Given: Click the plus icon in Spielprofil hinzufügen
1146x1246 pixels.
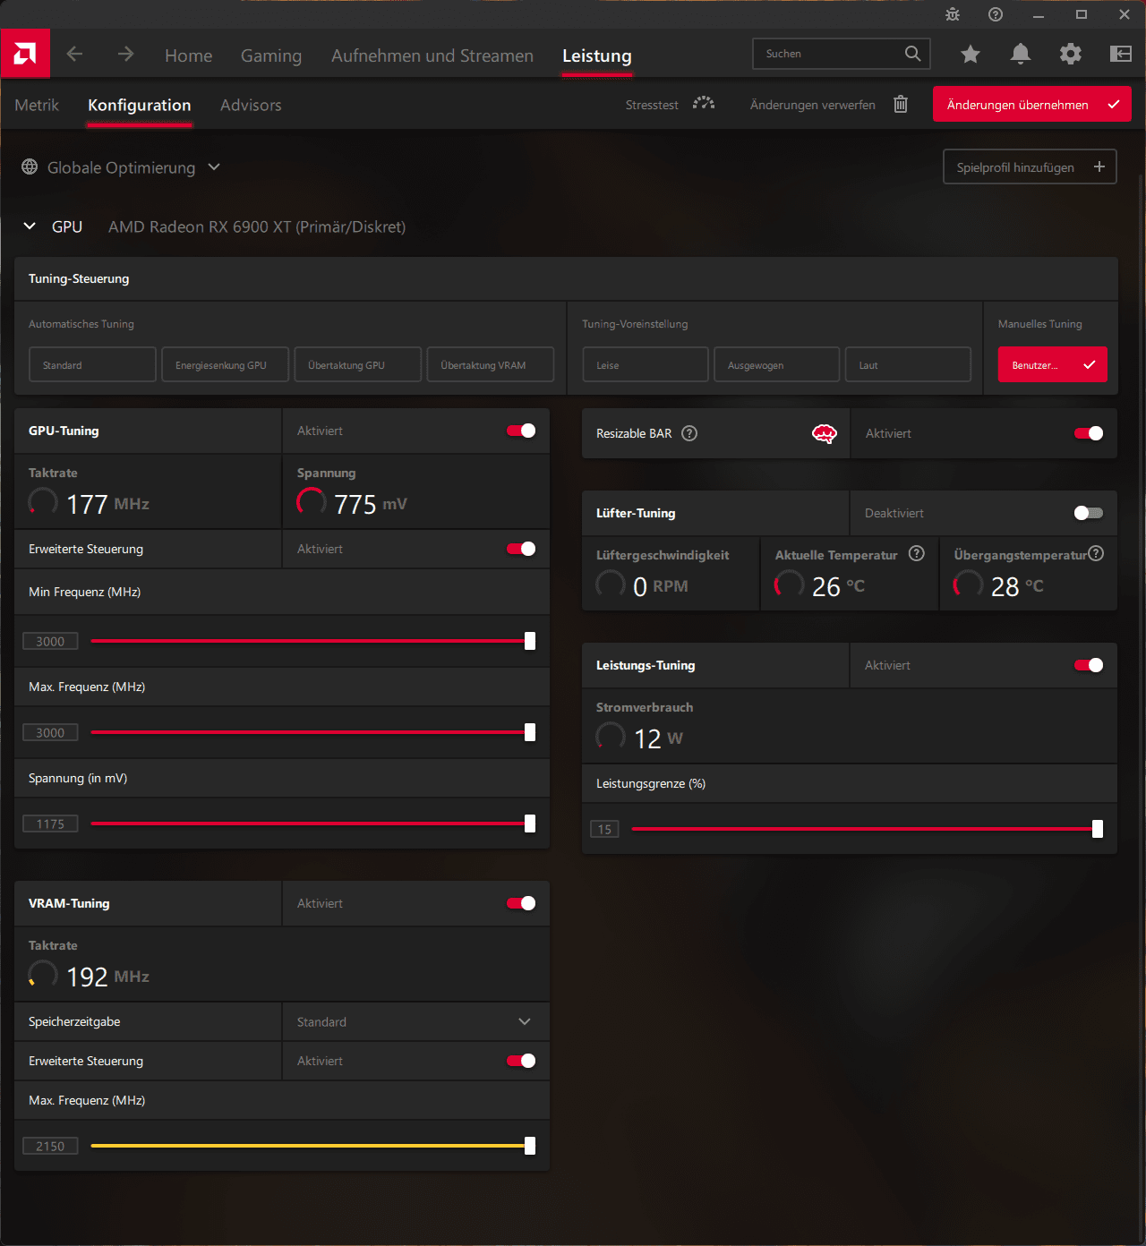Looking at the screenshot, I should pos(1099,166).
